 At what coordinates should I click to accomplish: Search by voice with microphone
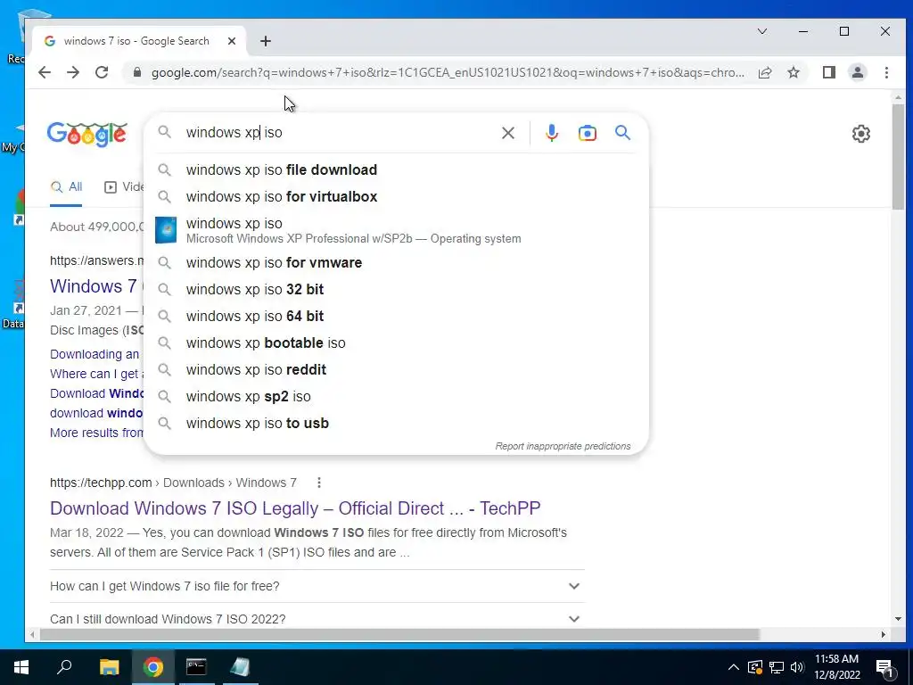(x=551, y=133)
